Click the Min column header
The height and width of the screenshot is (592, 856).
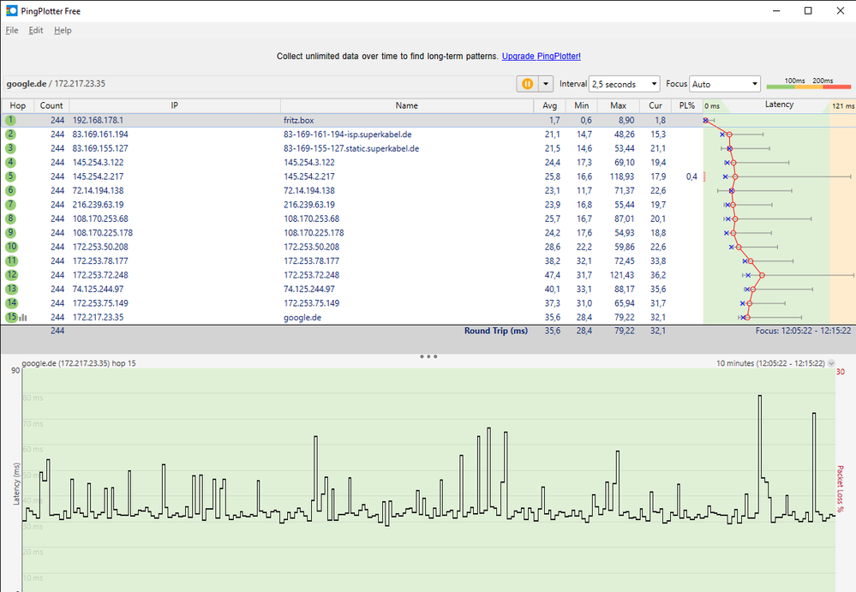tap(582, 106)
